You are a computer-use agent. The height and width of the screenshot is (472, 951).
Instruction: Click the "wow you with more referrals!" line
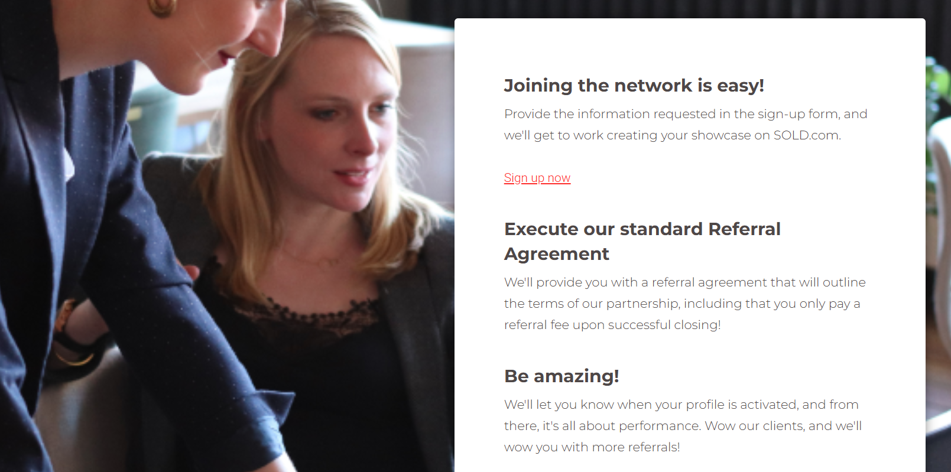(592, 447)
